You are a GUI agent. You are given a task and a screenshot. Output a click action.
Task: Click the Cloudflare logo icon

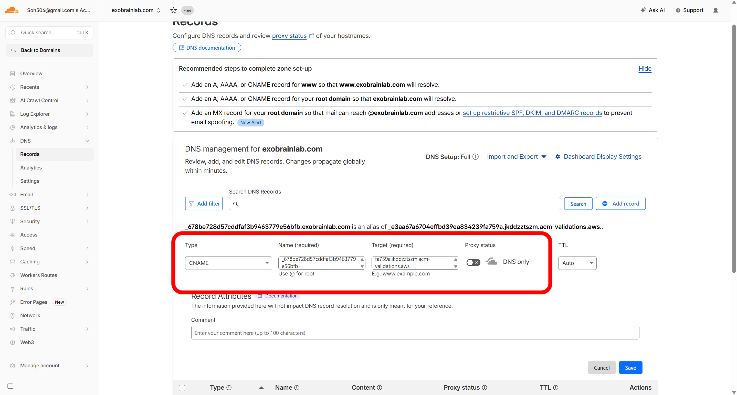(12, 10)
